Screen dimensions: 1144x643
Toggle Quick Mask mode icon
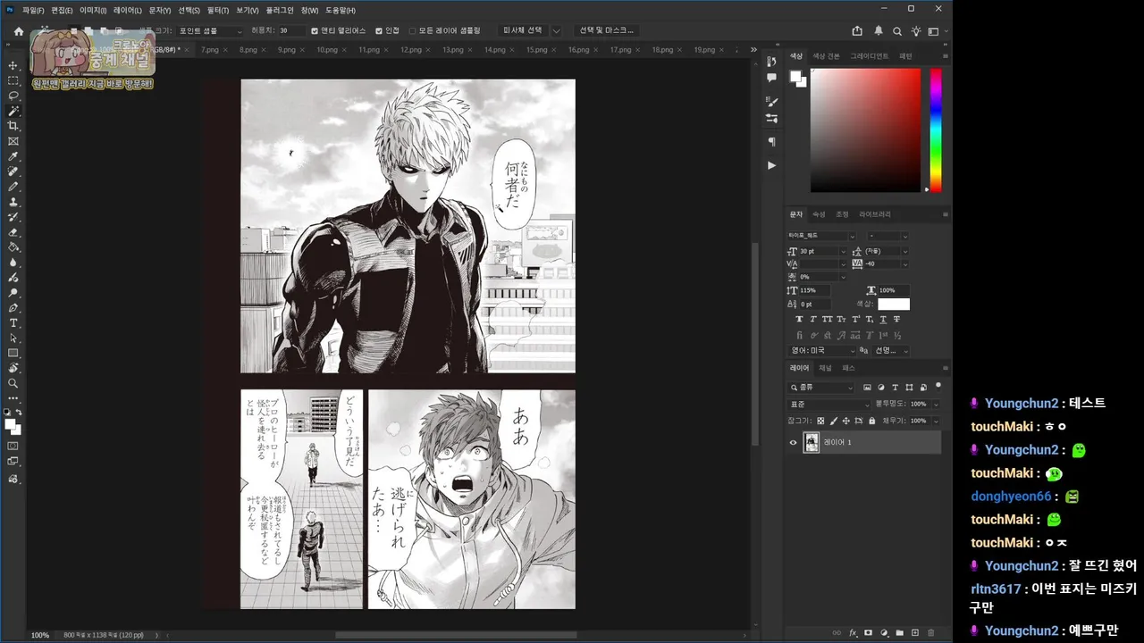tap(13, 446)
